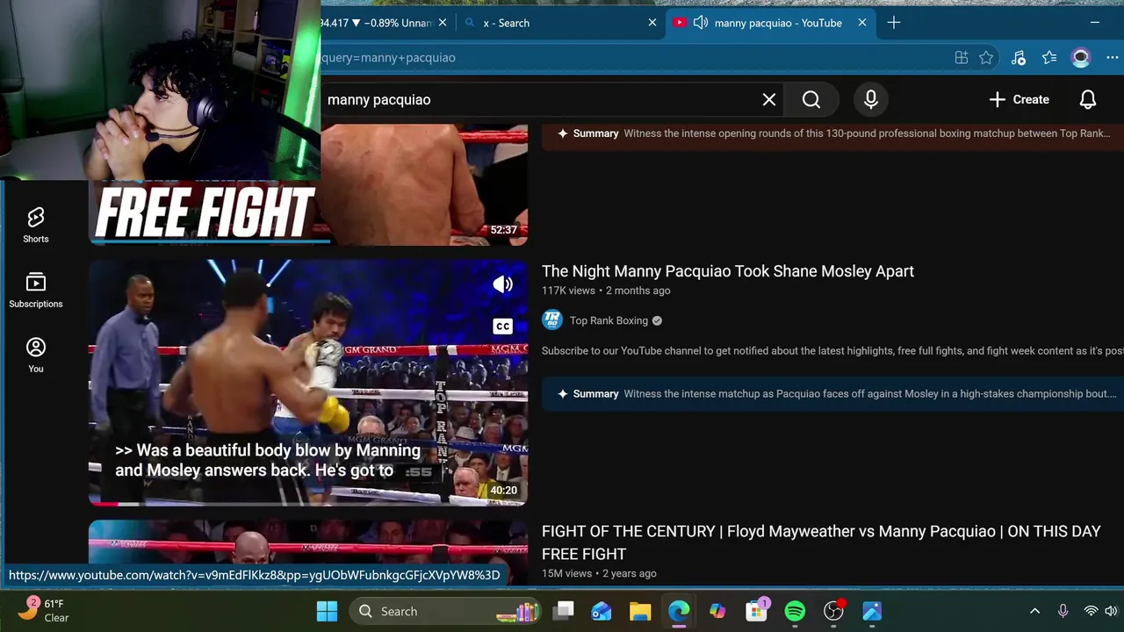
Task: Add this page to favorites star
Action: click(986, 58)
